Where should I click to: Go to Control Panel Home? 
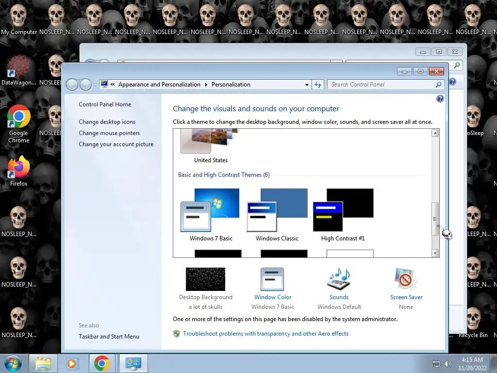(105, 104)
